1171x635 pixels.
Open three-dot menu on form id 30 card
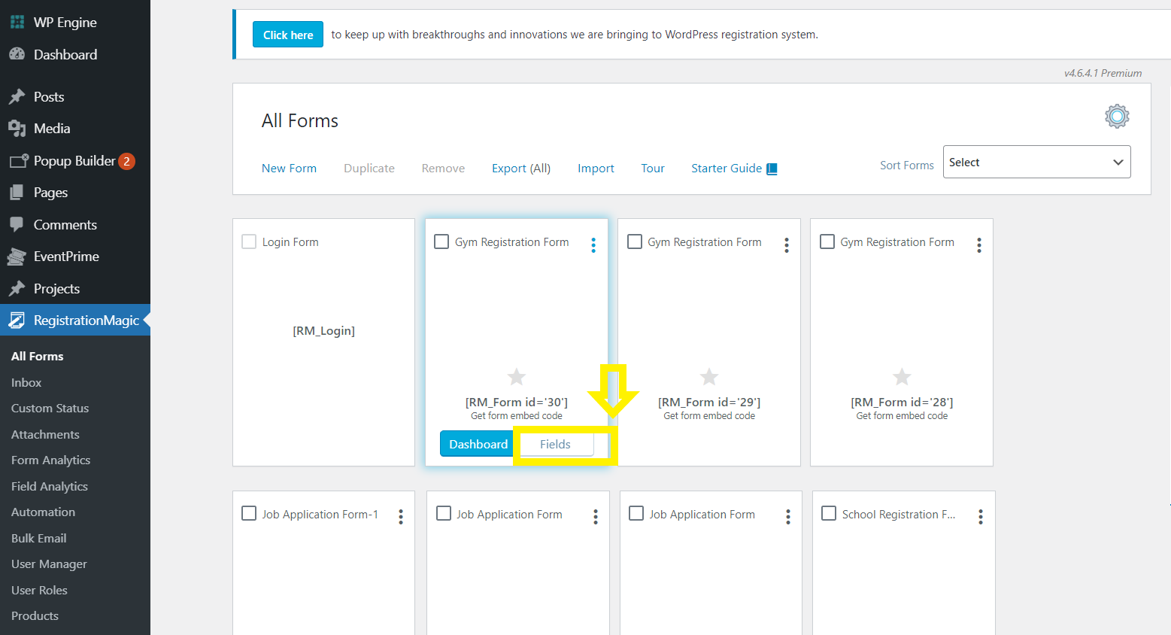(593, 245)
